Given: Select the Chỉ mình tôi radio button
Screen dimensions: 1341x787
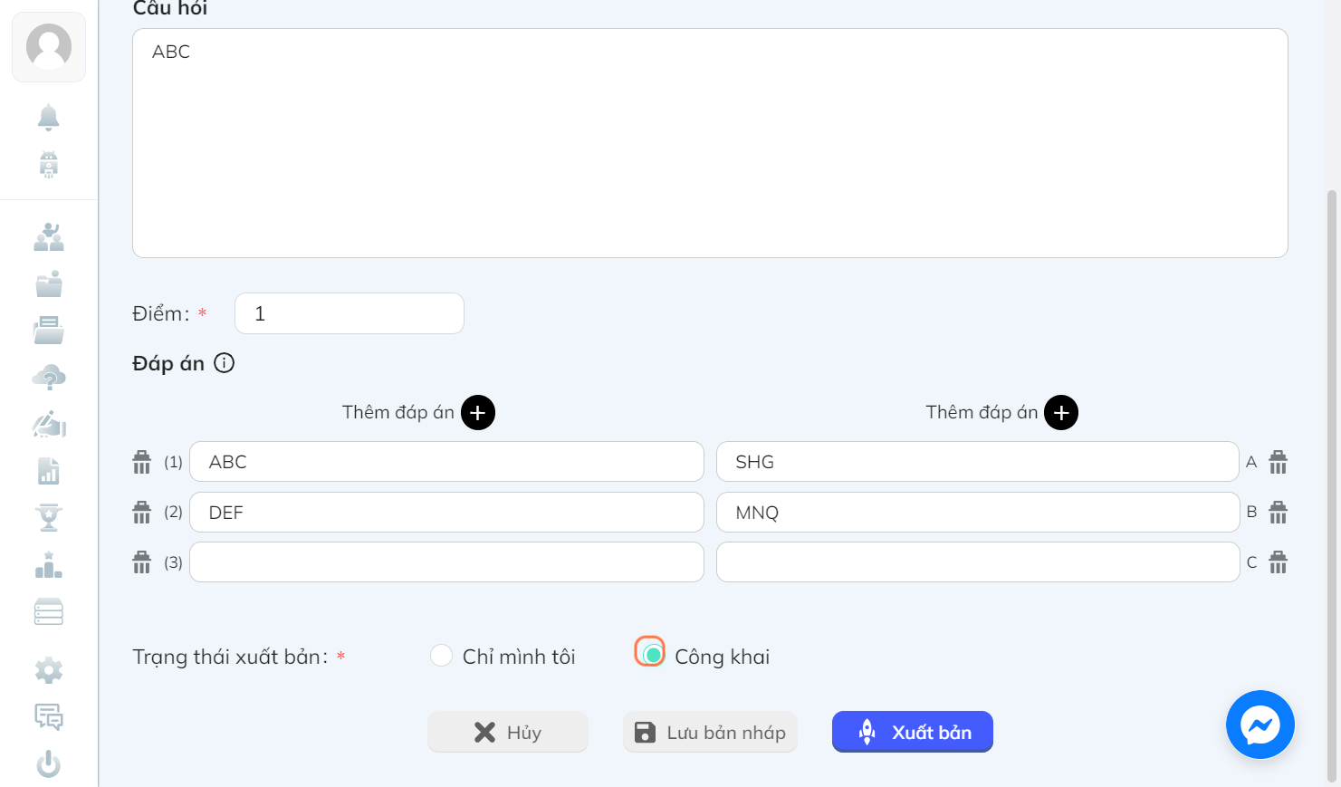Looking at the screenshot, I should [441, 655].
